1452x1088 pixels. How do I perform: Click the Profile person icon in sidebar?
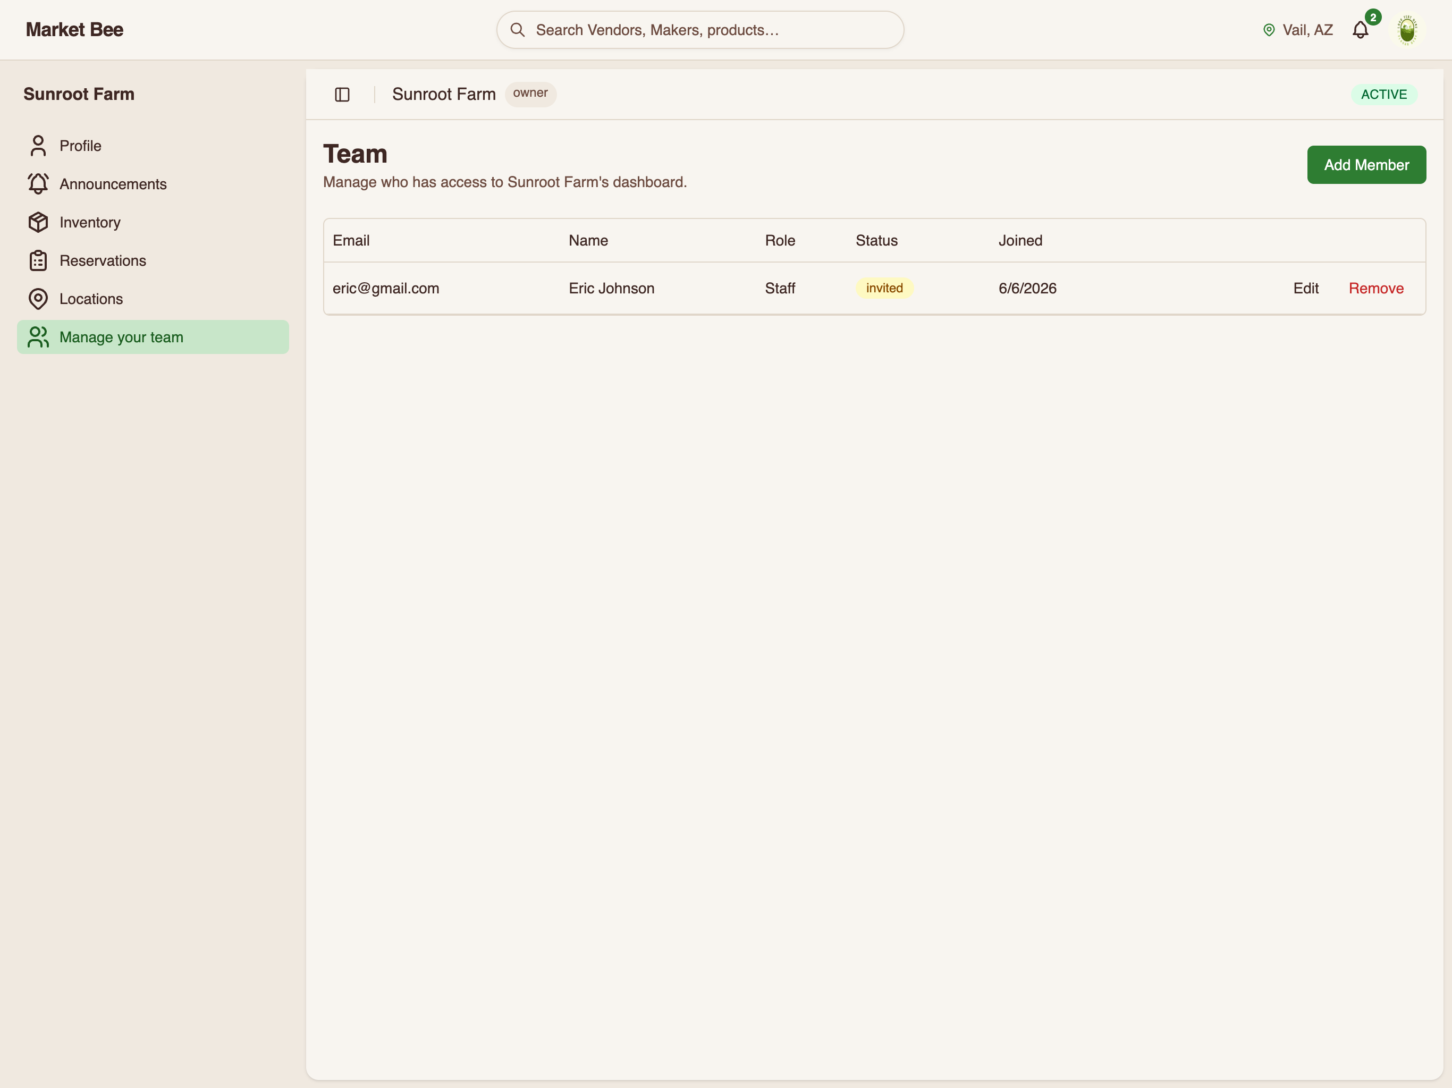pos(38,146)
